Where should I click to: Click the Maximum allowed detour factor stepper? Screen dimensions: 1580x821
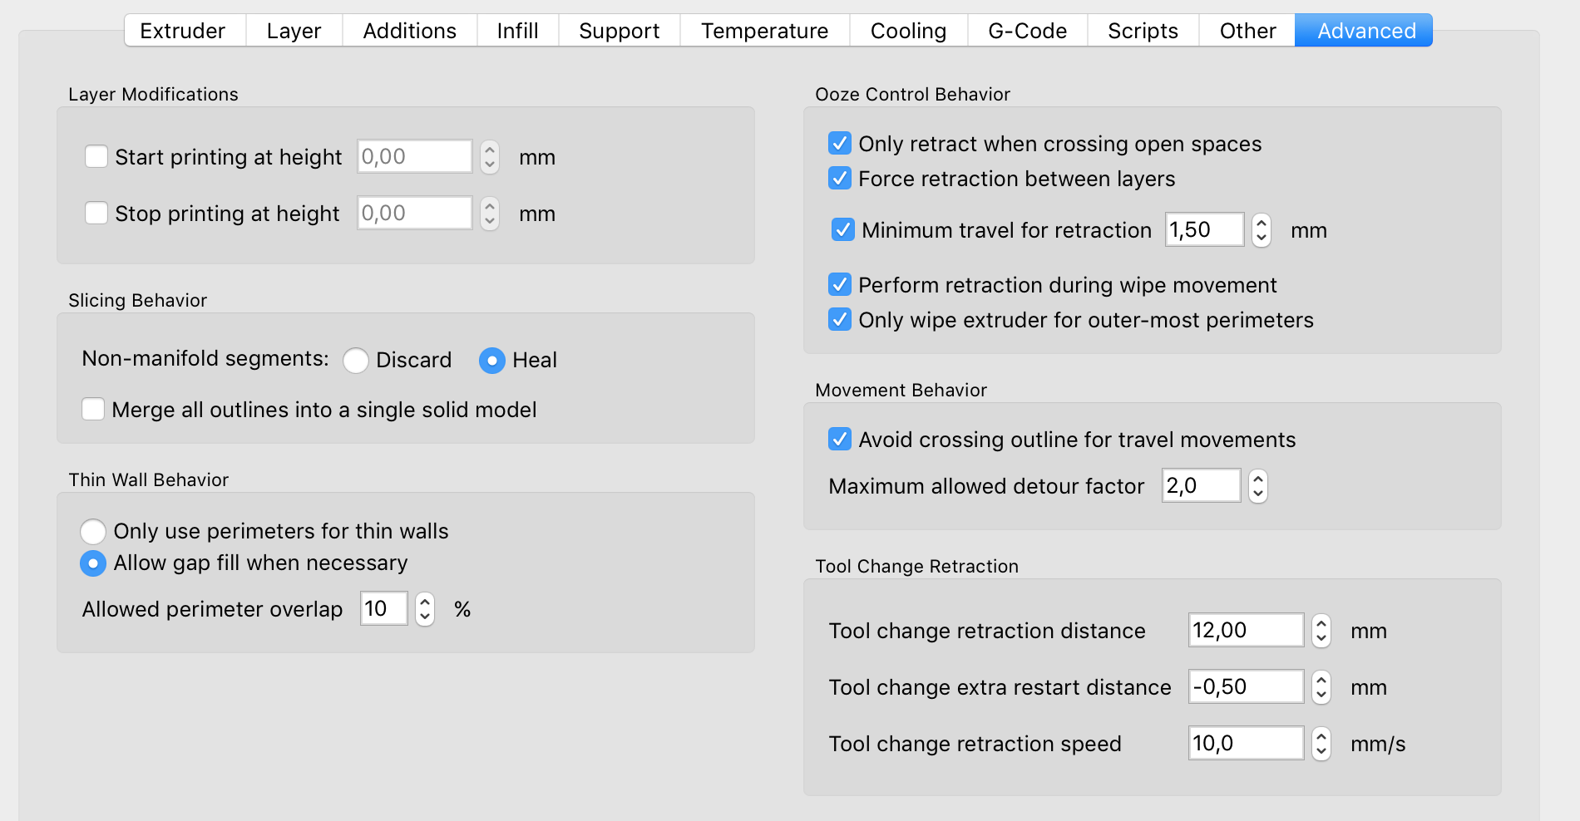[1258, 485]
